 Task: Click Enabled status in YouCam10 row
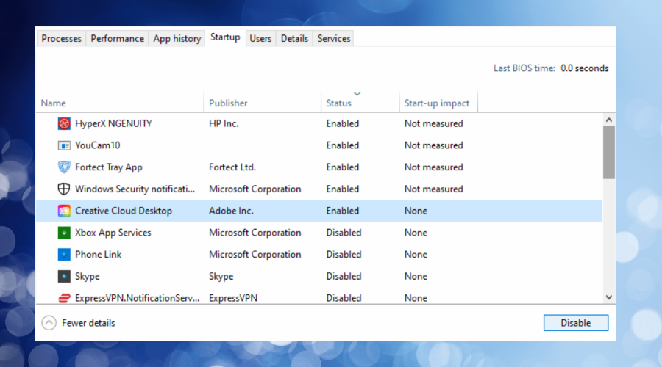(x=342, y=145)
